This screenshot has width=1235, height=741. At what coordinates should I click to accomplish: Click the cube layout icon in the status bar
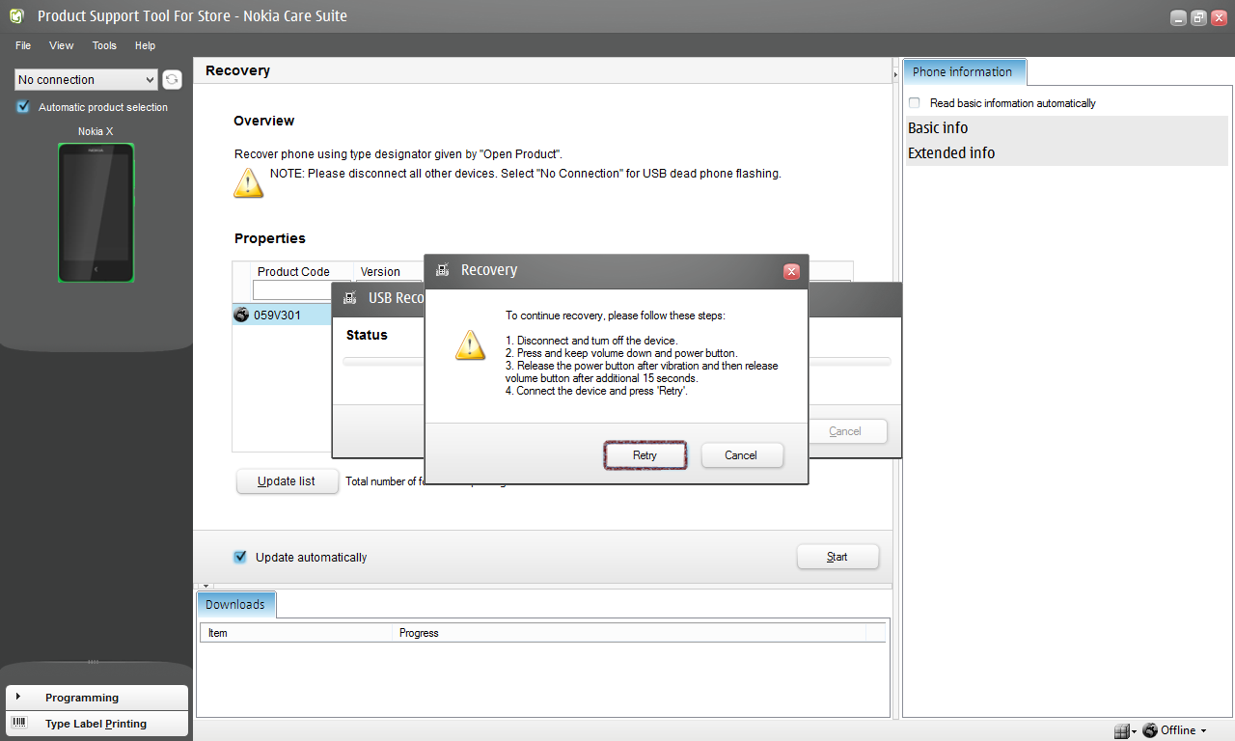(1120, 730)
